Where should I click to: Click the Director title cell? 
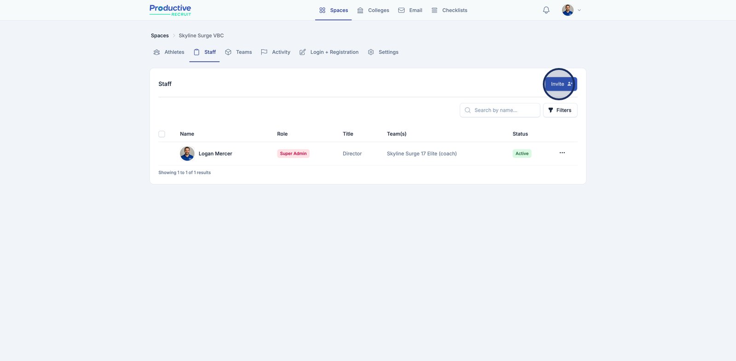click(x=352, y=154)
